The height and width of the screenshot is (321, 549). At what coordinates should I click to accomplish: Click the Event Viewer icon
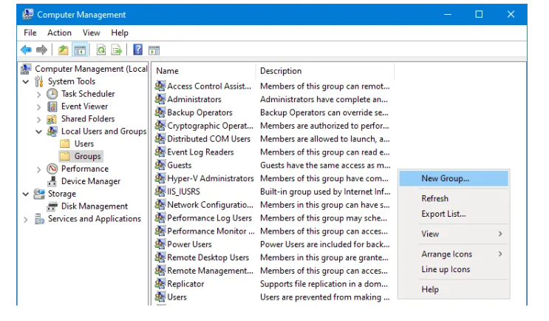pos(52,107)
